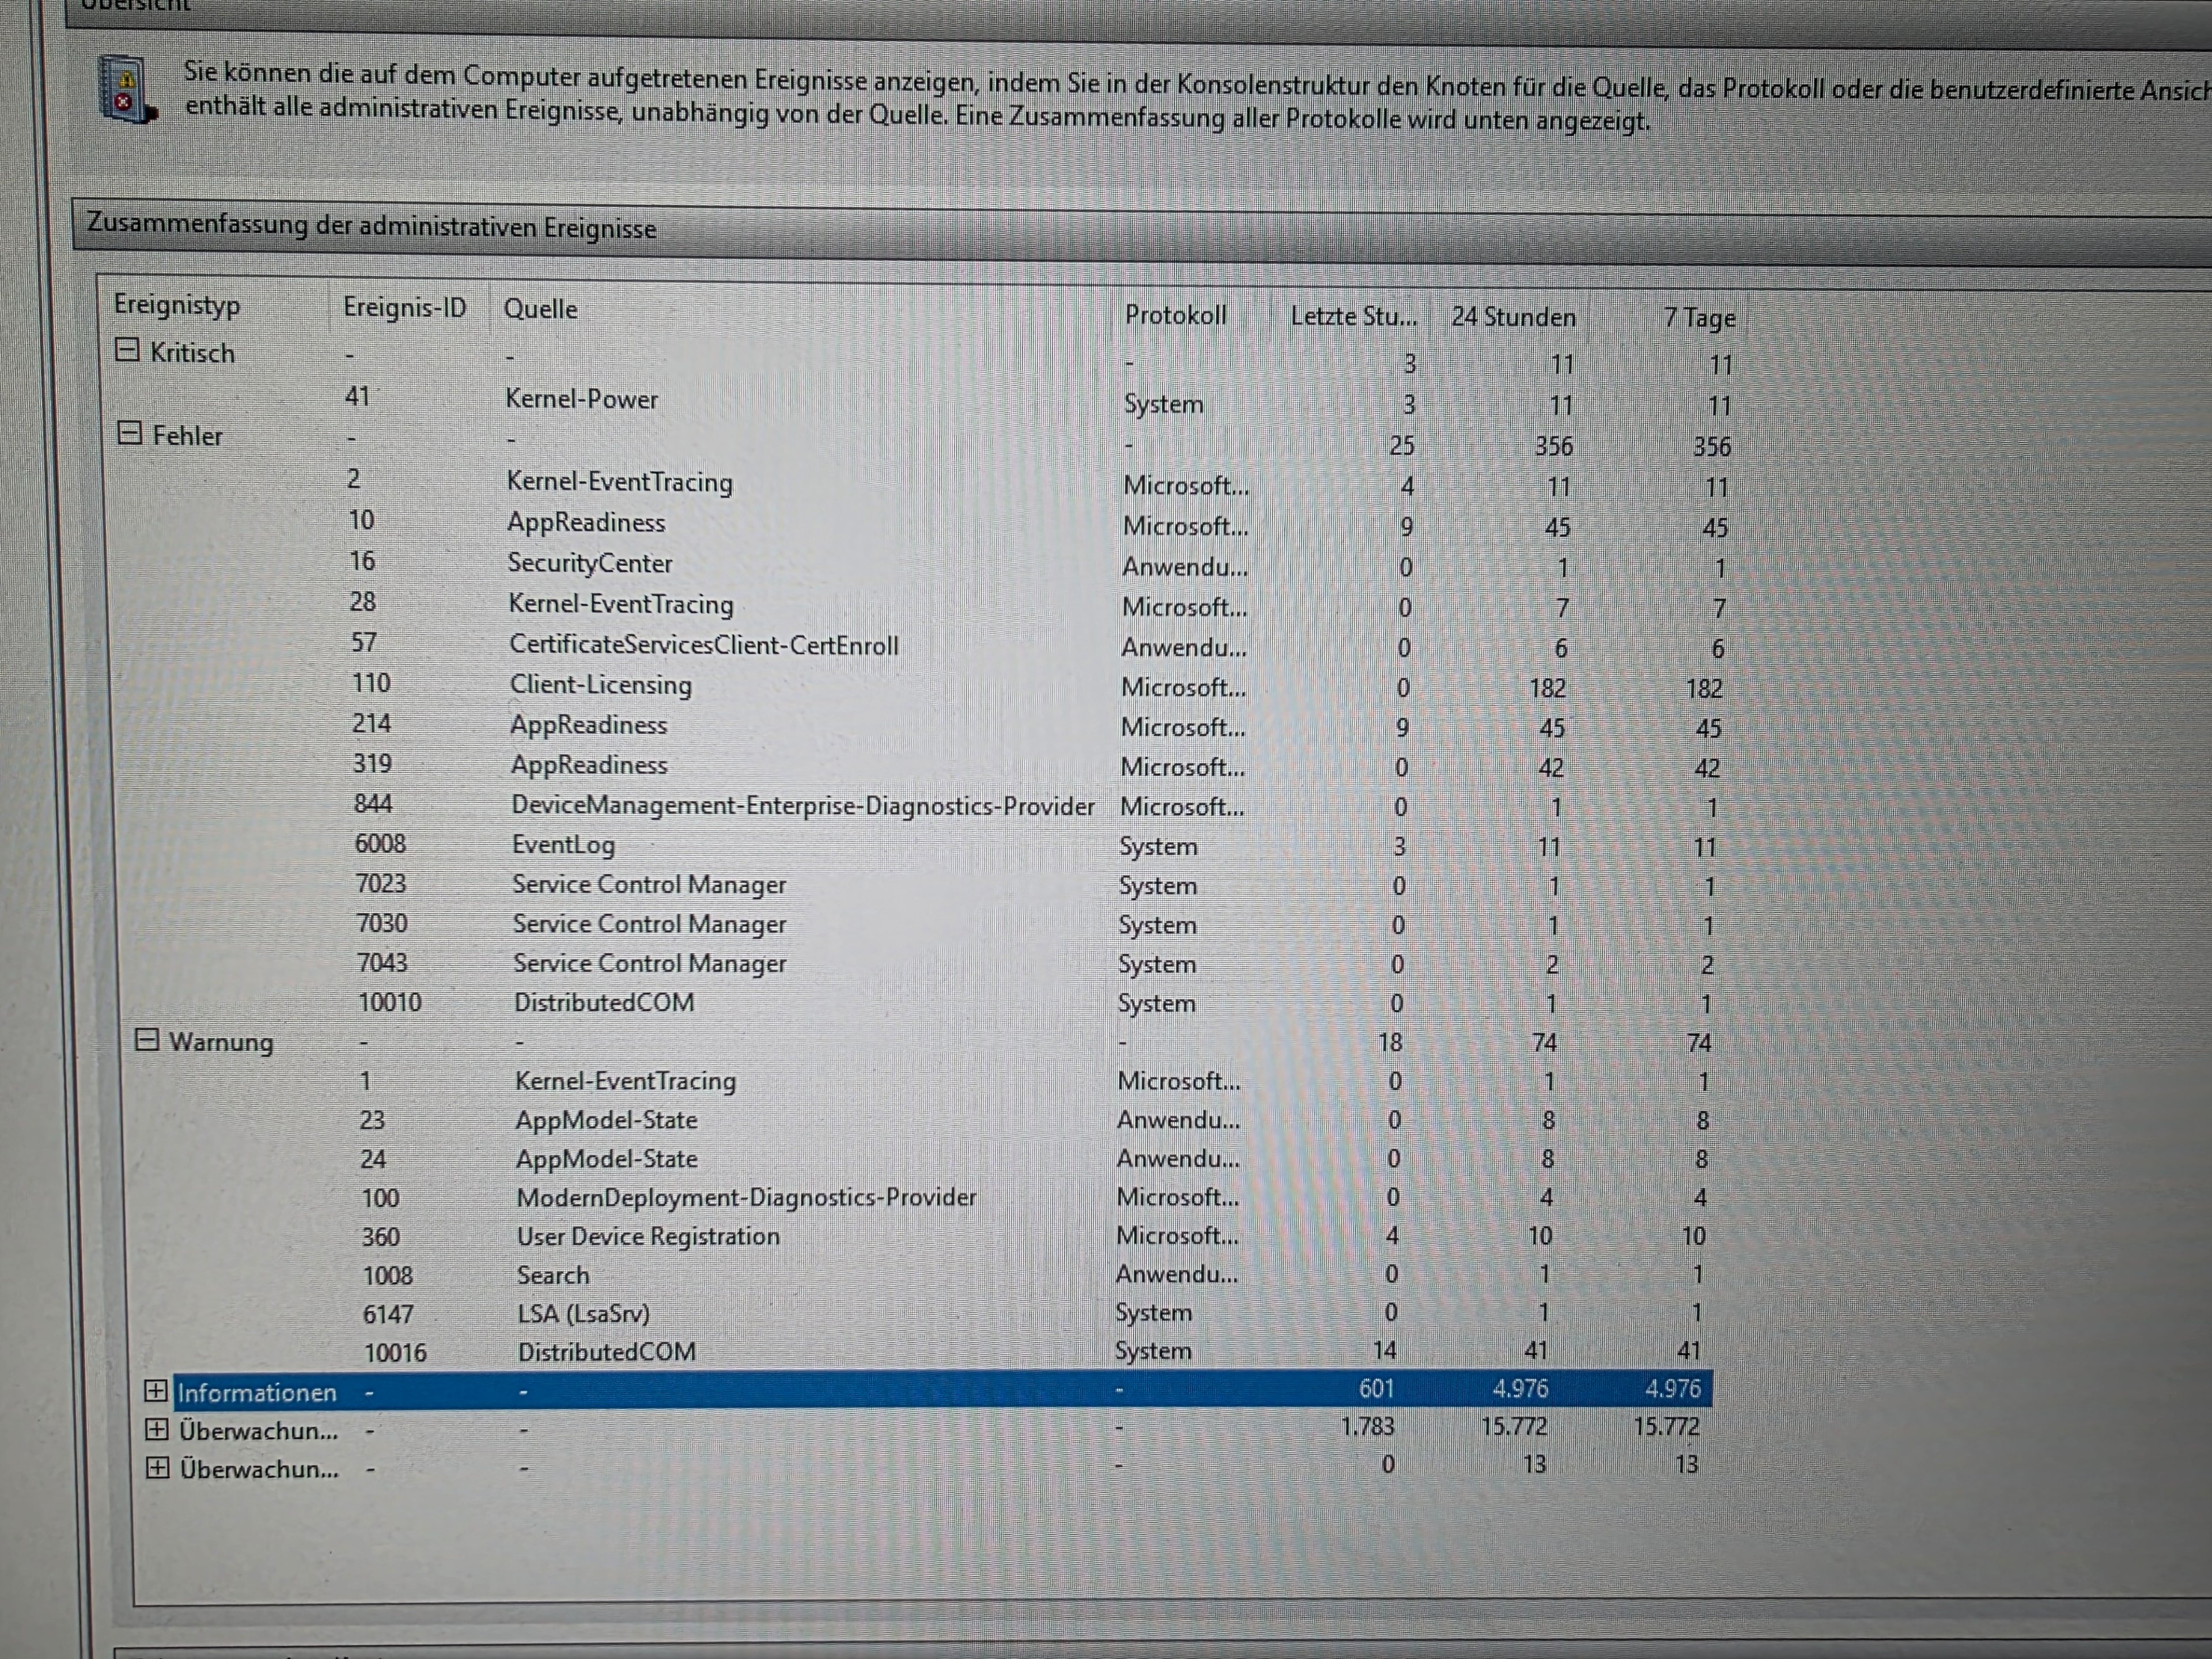Select the Kernel-Power event 41 row
The width and height of the screenshot is (2212, 1659).
581,399
